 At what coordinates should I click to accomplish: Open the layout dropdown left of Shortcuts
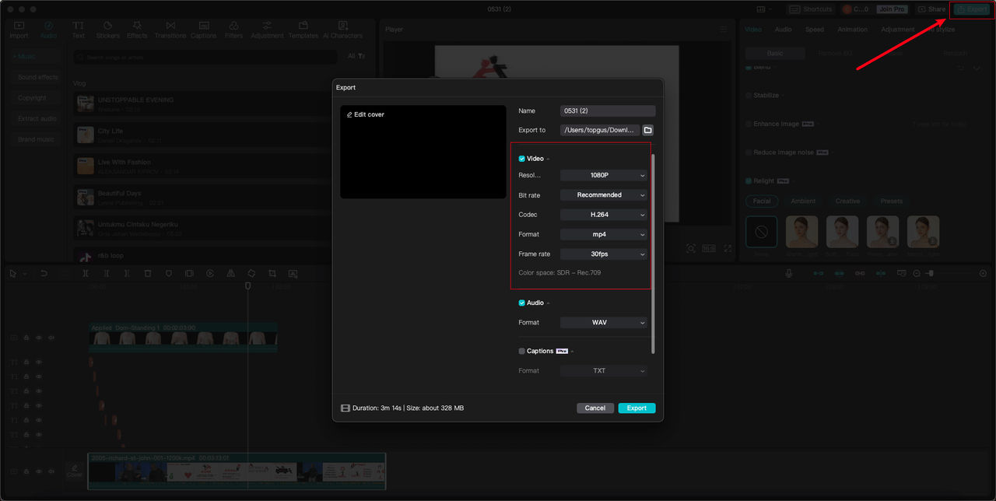click(765, 9)
